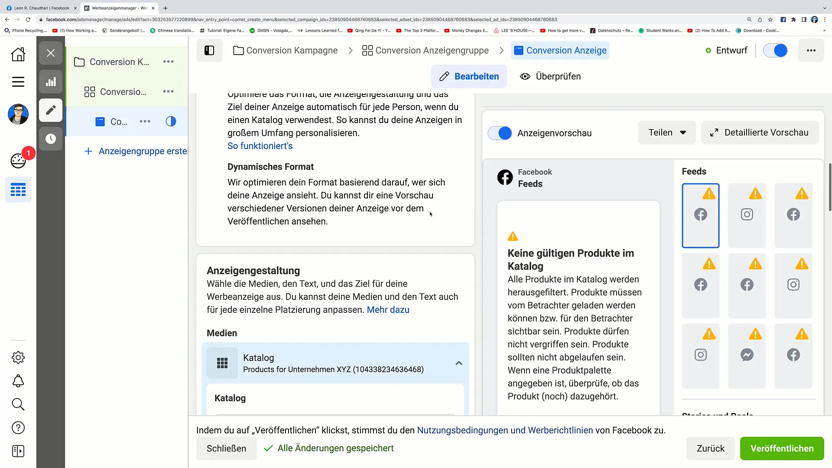Open Nutzungsbedingungen und Werberichtlinien link

pyautogui.click(x=505, y=430)
